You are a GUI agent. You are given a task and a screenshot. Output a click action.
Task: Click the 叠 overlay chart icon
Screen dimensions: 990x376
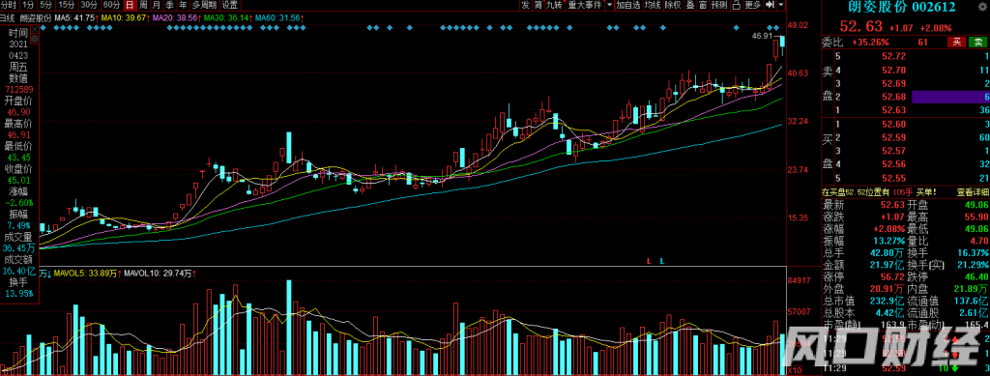[690, 5]
